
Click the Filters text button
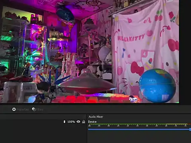(x=39, y=110)
